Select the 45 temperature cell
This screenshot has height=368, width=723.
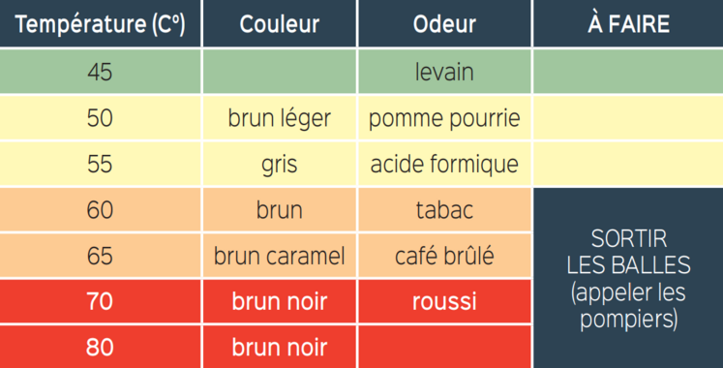[100, 72]
